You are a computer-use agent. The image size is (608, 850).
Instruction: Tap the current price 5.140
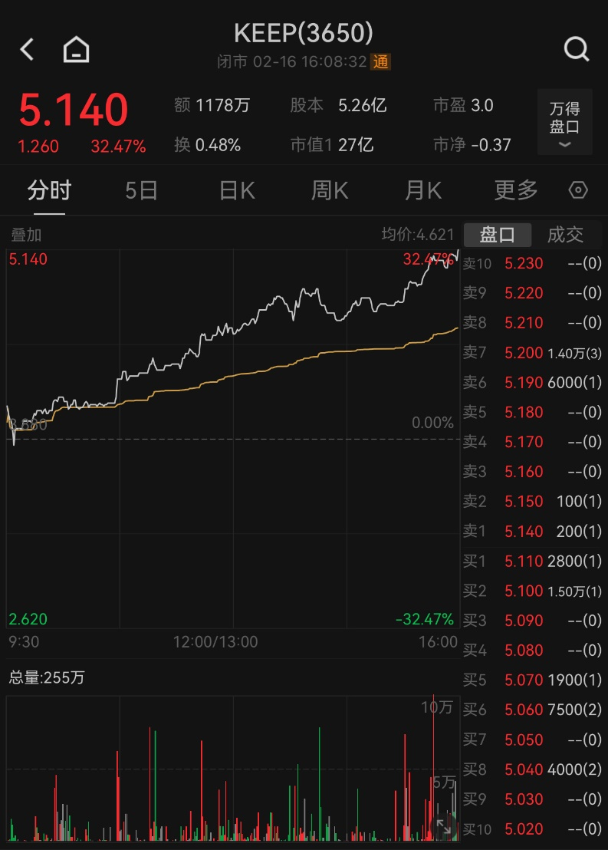(74, 110)
